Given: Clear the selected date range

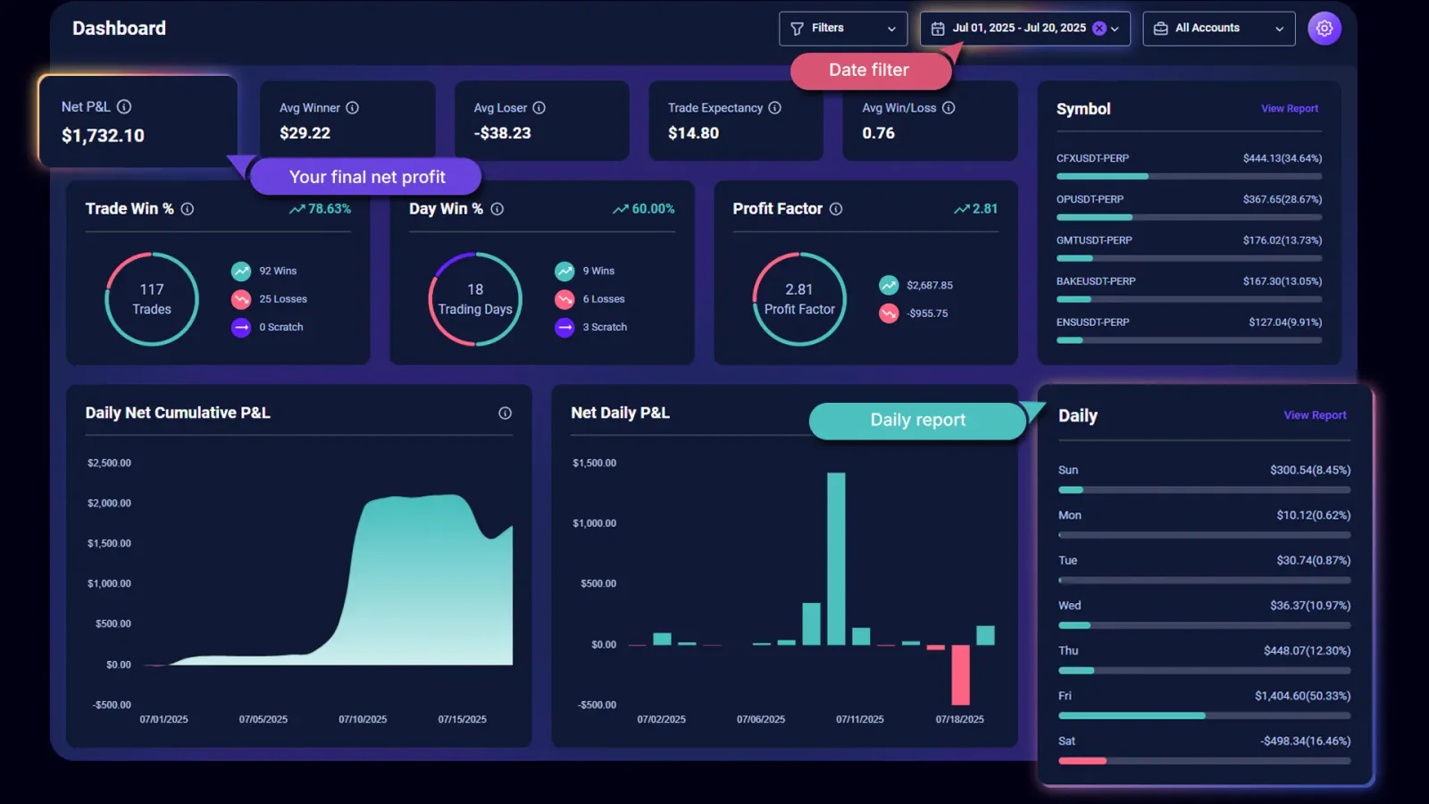Looking at the screenshot, I should pyautogui.click(x=1099, y=28).
